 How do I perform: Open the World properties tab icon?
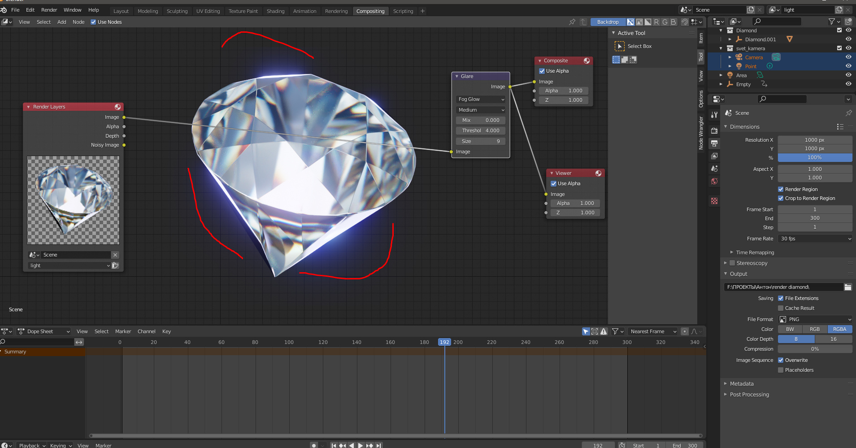click(714, 181)
